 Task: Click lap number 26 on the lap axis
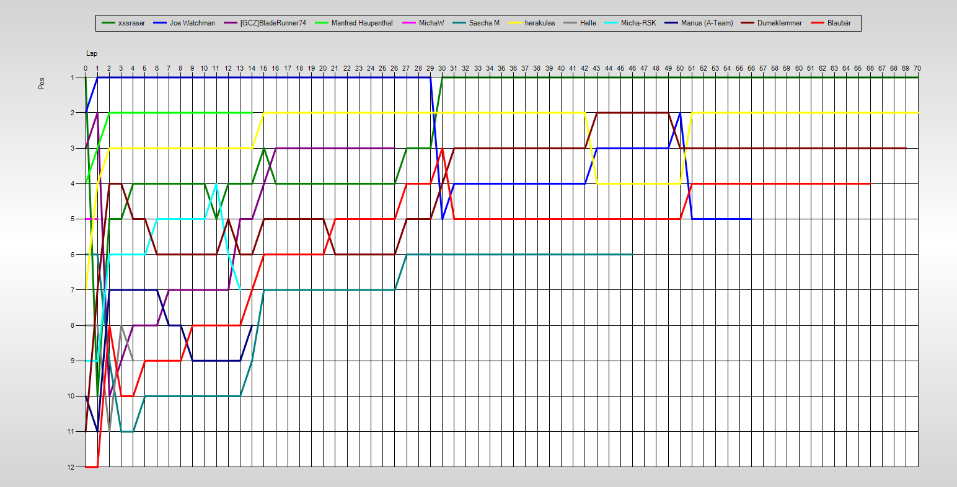(x=394, y=68)
